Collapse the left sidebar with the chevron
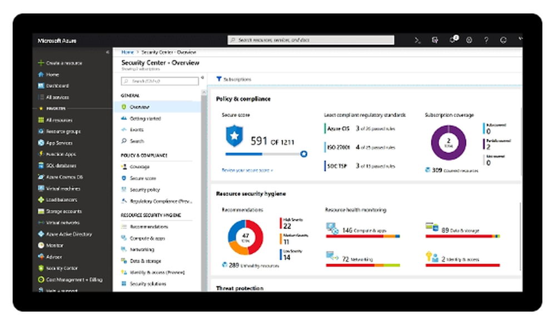Image resolution: width=556 pixels, height=326 pixels. coord(107,52)
